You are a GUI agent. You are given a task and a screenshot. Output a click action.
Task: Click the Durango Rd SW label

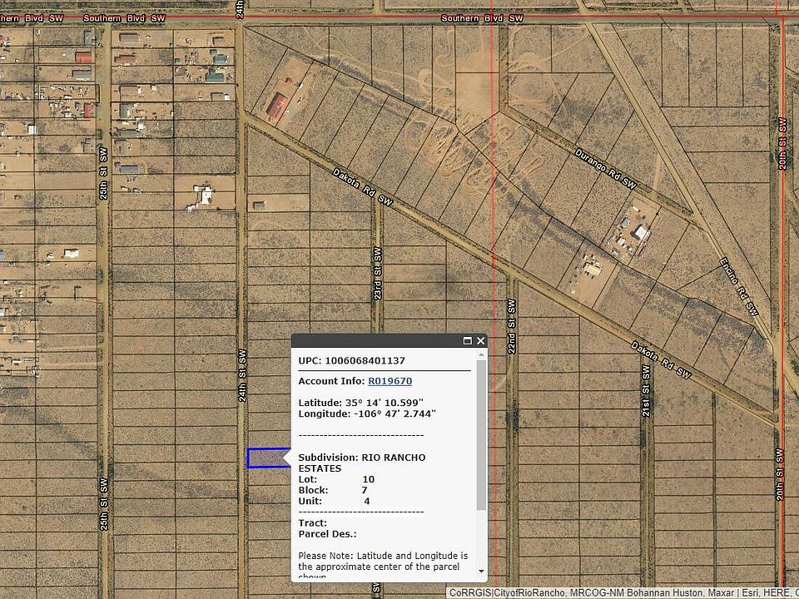coord(605,168)
